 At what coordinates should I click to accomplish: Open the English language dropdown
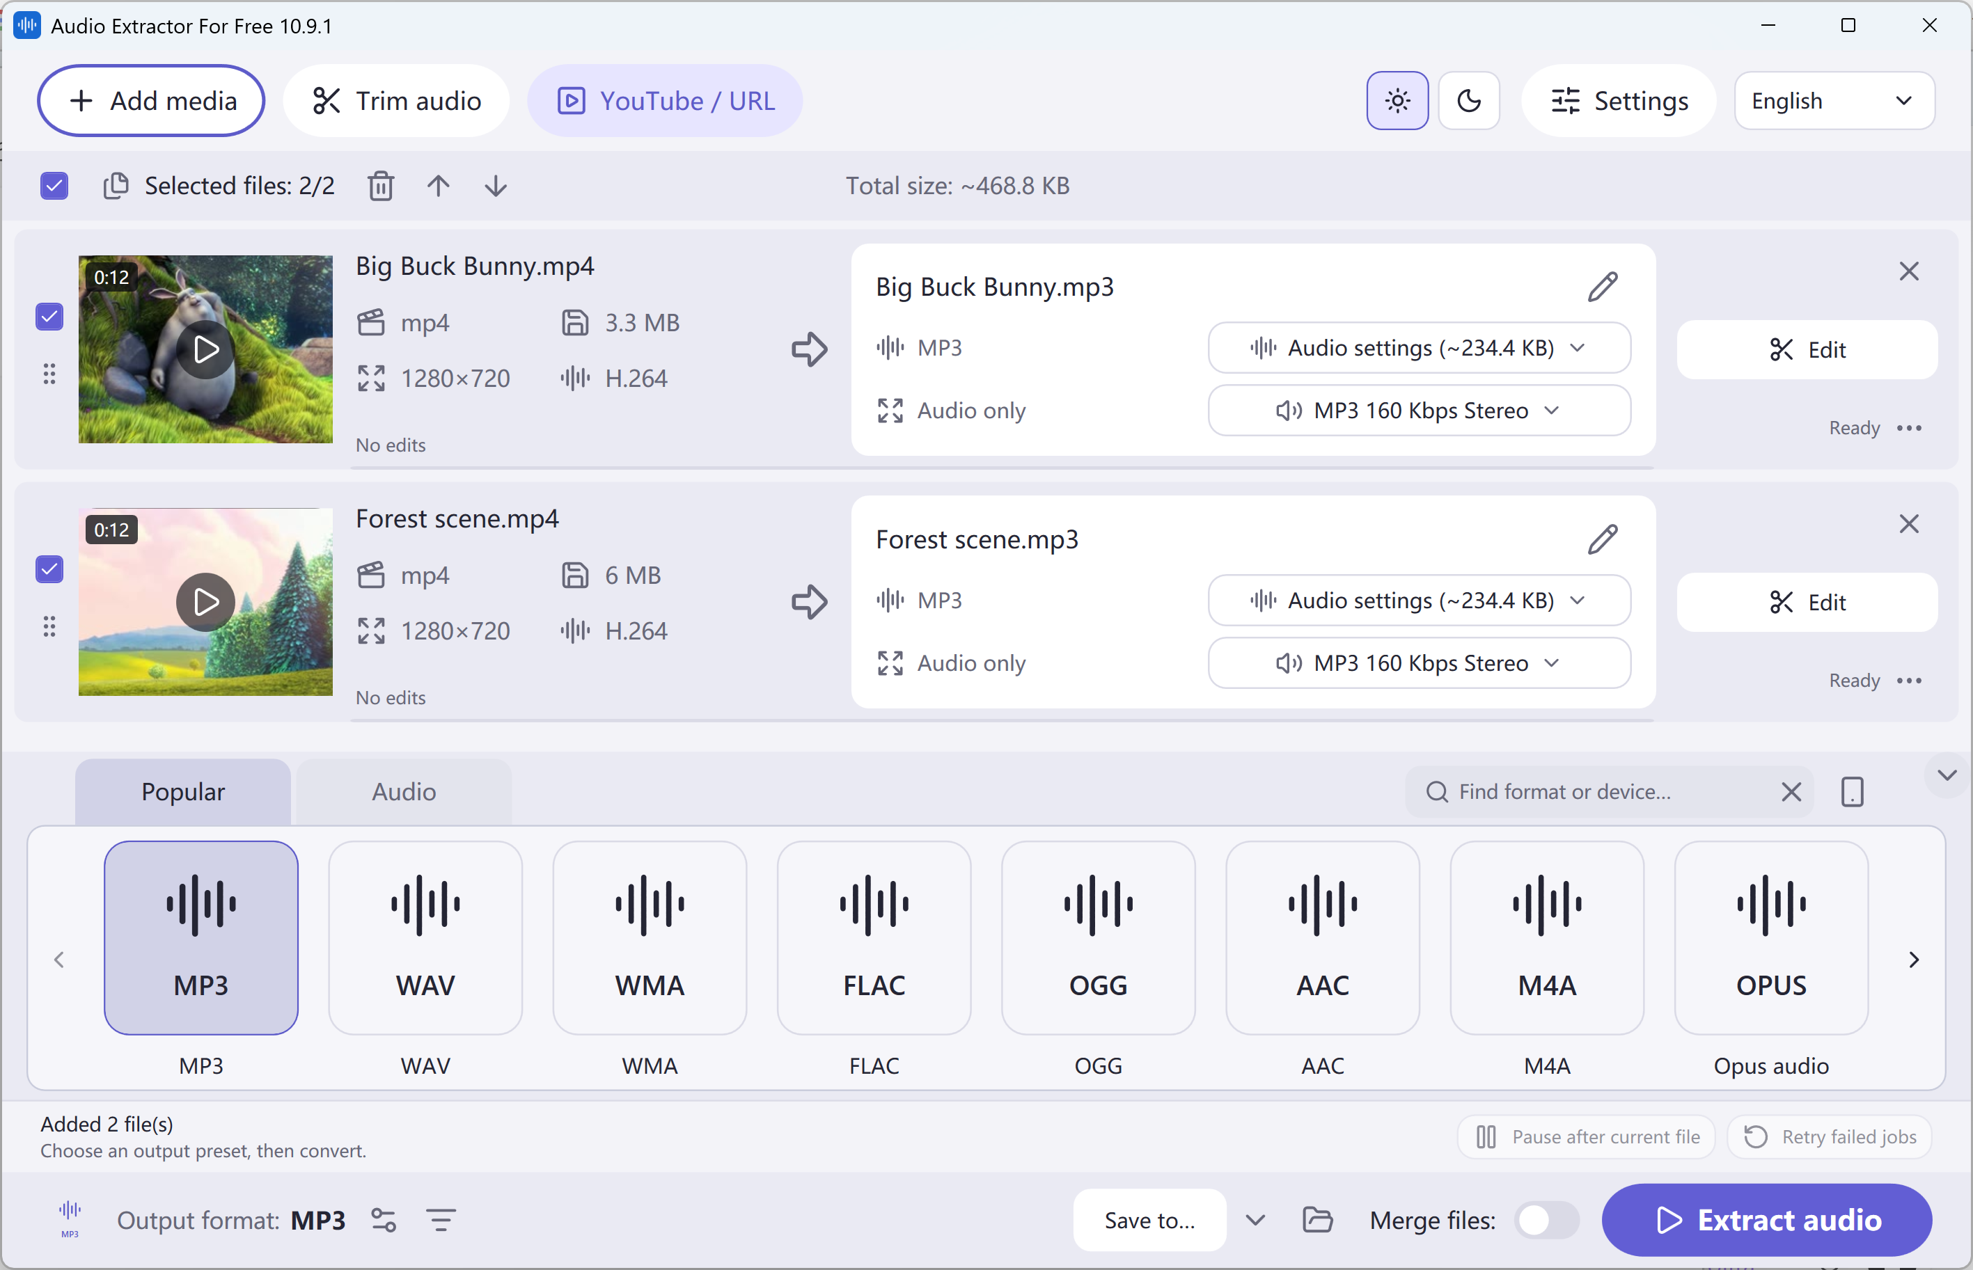point(1834,101)
